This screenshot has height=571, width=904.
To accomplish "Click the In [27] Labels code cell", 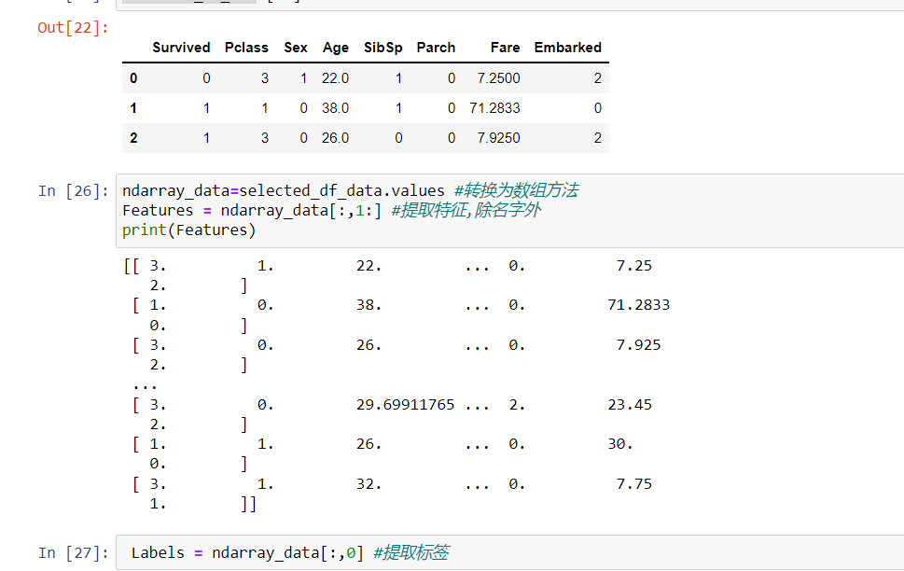I will coord(510,552).
